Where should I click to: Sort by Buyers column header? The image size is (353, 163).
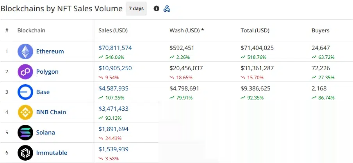320,30
